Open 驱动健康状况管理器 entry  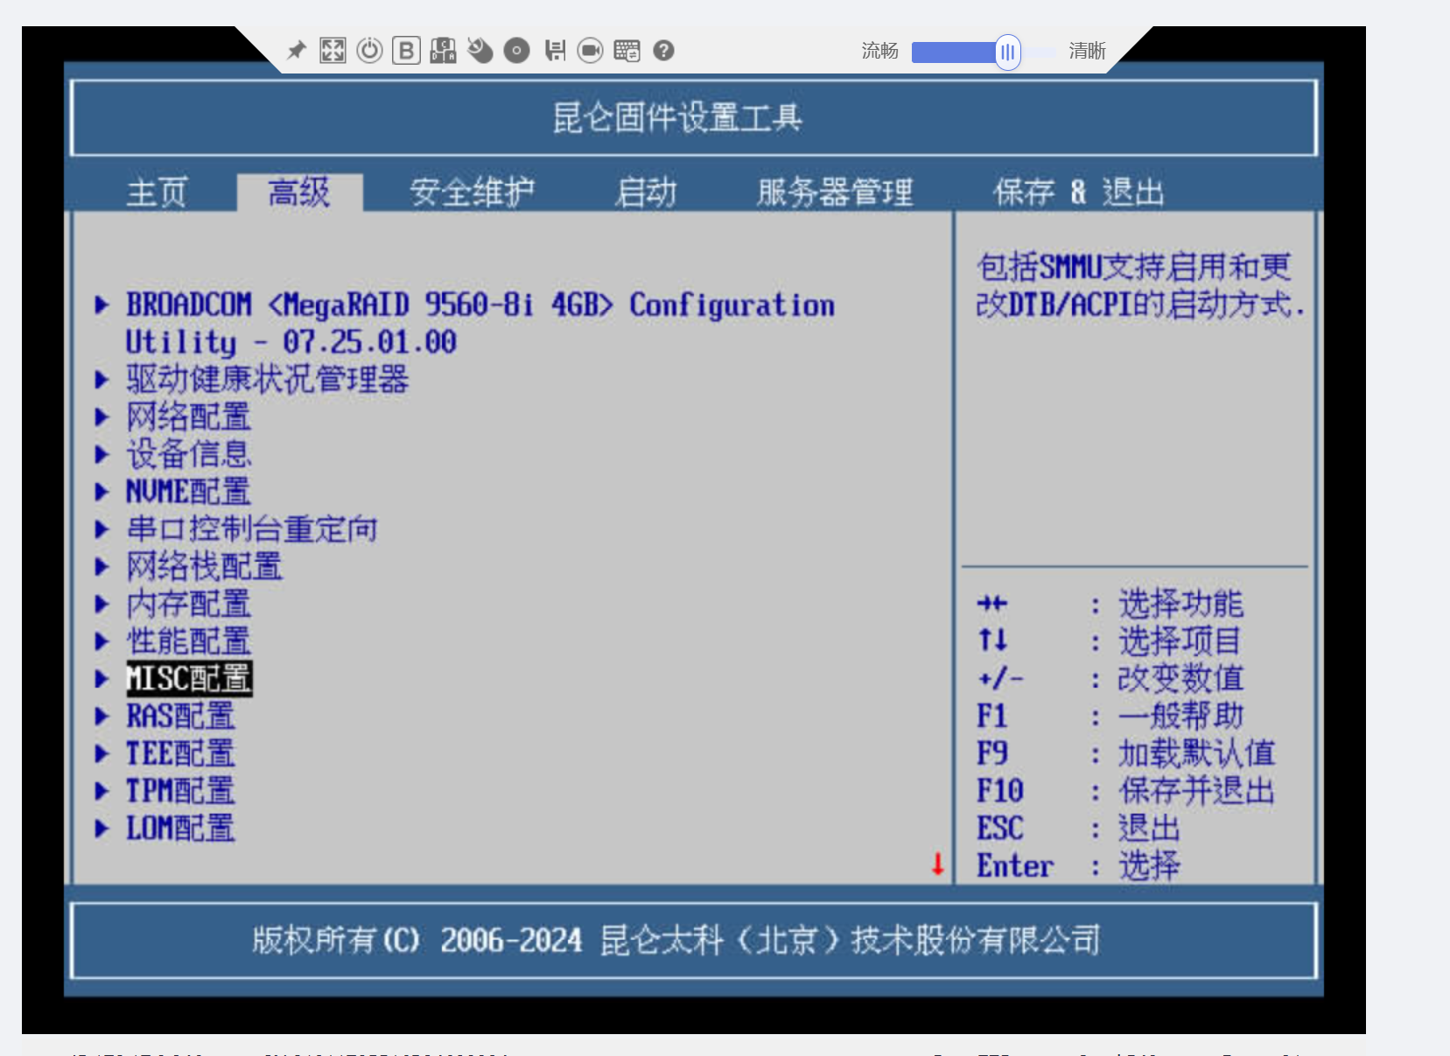268,380
